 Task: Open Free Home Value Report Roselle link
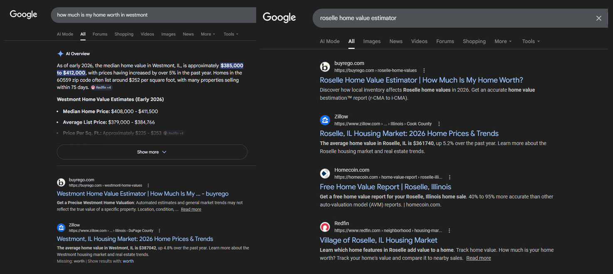click(386, 187)
